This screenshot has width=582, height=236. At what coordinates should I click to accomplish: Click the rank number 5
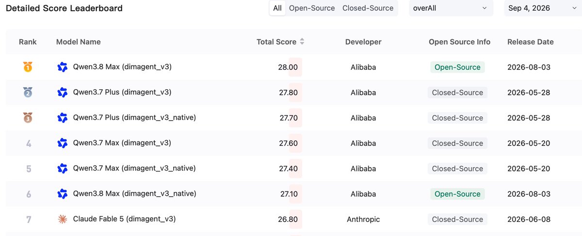pyautogui.click(x=28, y=169)
